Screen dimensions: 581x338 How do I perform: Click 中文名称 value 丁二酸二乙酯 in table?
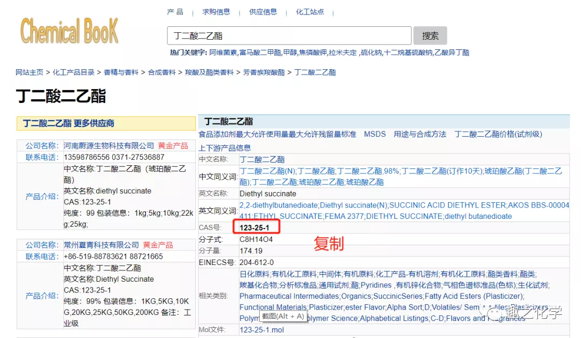[262, 159]
